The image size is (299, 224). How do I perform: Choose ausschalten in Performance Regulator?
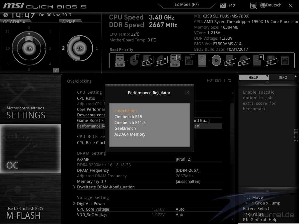[126, 111]
